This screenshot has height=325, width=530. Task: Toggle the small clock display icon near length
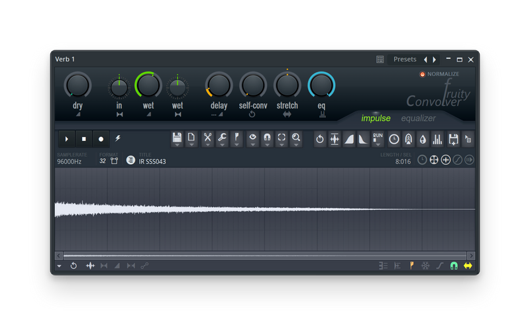[x=422, y=160]
